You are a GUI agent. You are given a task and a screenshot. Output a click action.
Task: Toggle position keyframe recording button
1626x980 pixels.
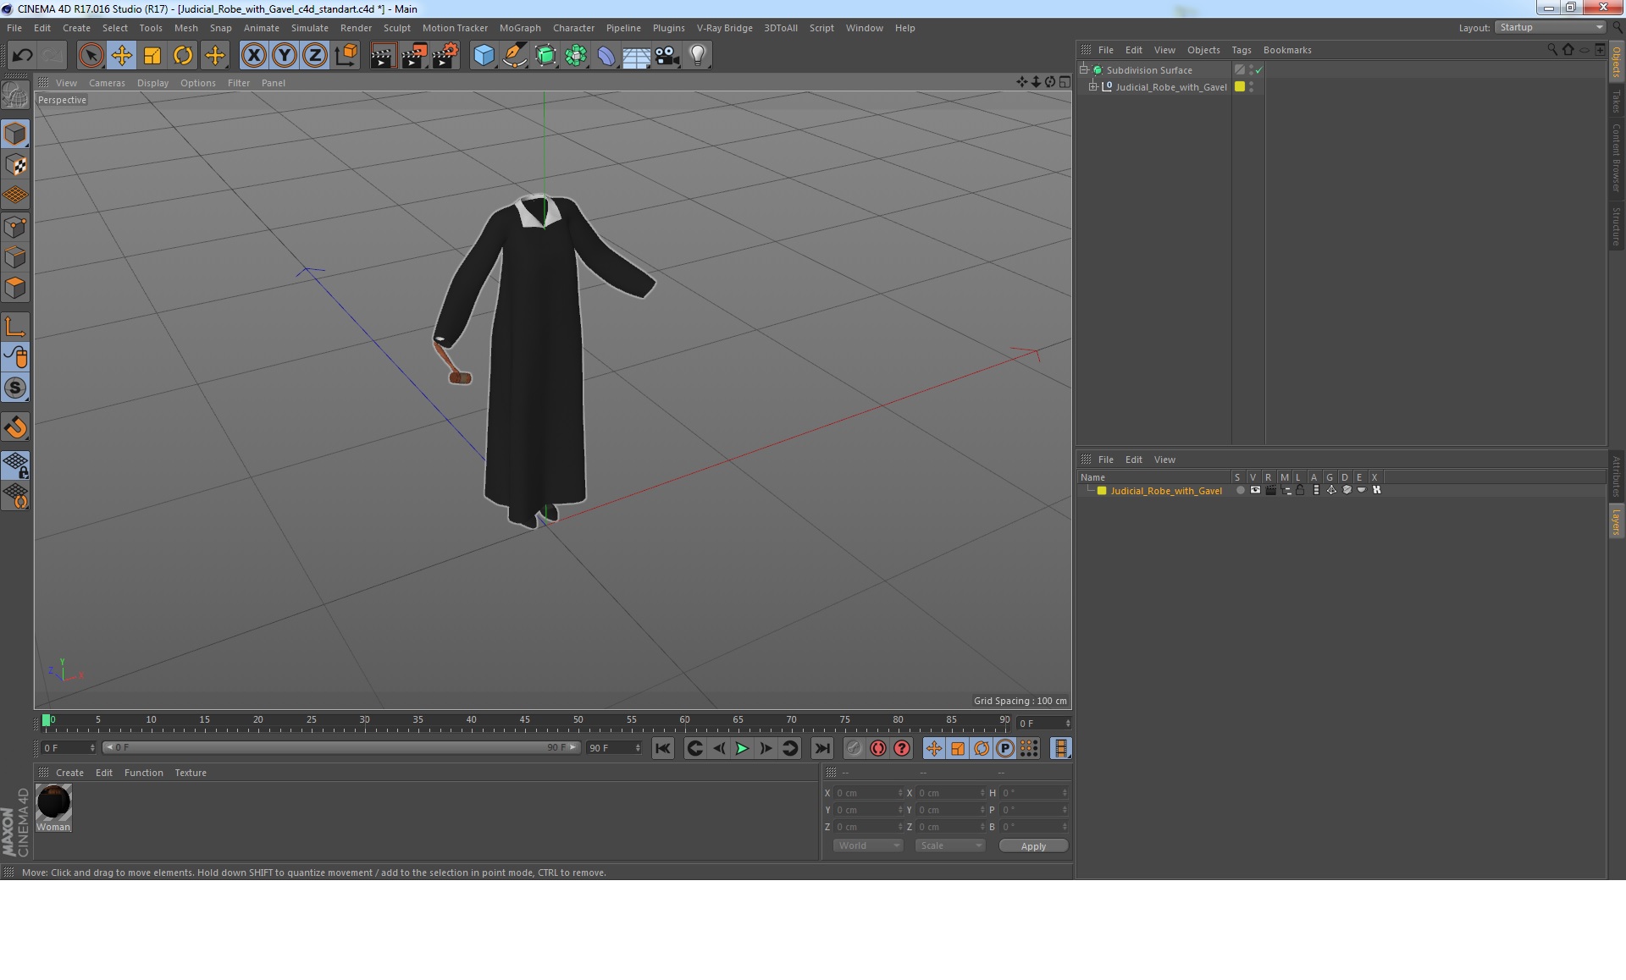pyautogui.click(x=933, y=748)
